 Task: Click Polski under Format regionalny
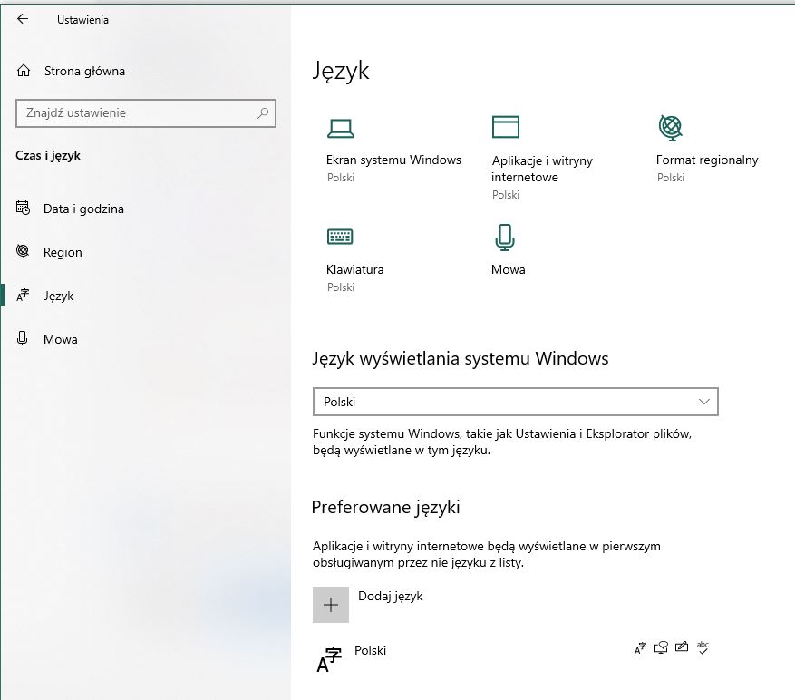click(670, 178)
